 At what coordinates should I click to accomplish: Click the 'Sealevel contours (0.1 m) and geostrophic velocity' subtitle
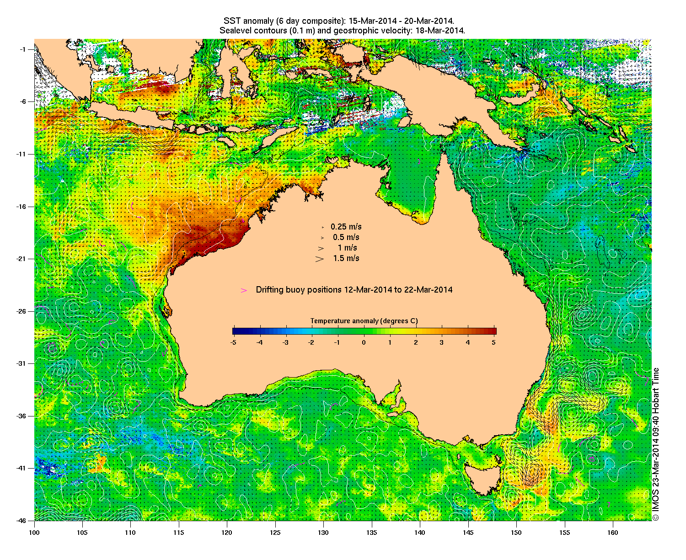click(x=342, y=31)
